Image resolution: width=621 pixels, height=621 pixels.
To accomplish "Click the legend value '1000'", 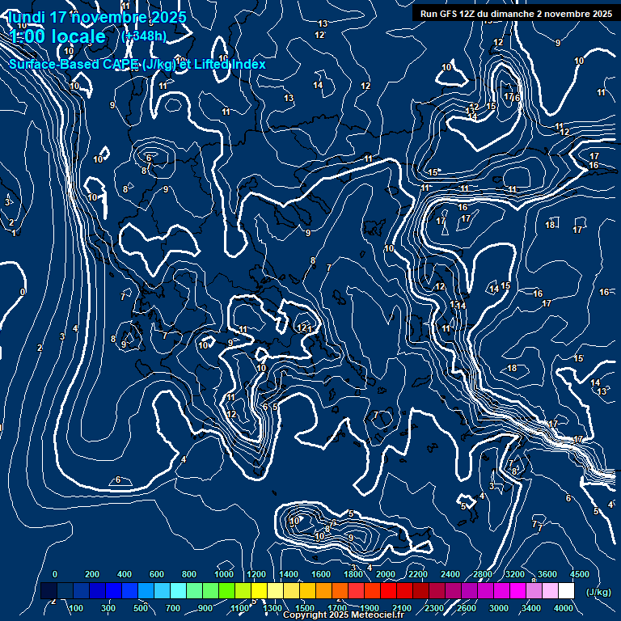I will (224, 574).
